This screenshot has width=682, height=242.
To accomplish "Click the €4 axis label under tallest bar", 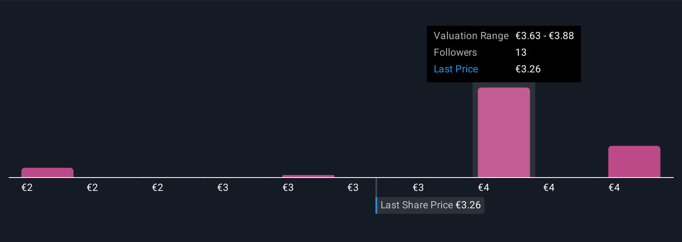I will point(484,188).
